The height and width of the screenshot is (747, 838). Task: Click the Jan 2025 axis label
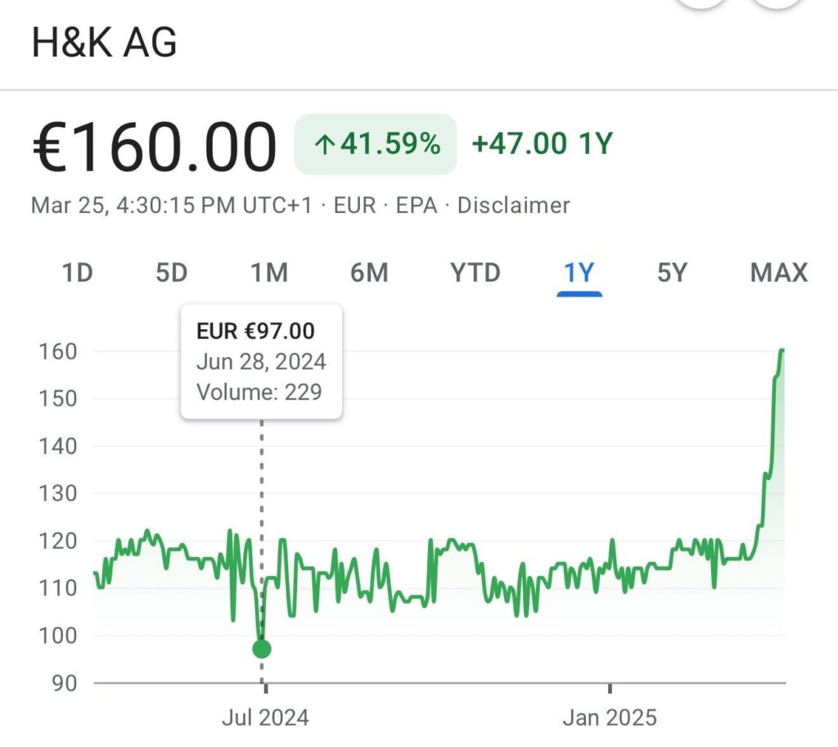pyautogui.click(x=610, y=718)
